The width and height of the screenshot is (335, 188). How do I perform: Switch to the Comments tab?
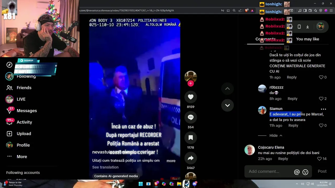pos(265,39)
